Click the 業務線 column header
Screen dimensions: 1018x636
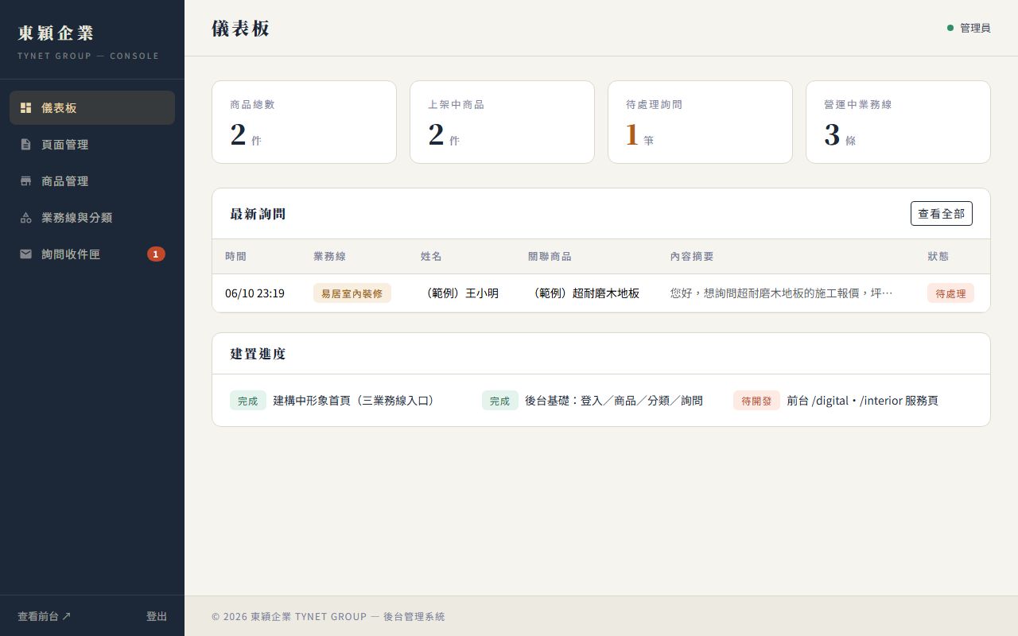(329, 257)
